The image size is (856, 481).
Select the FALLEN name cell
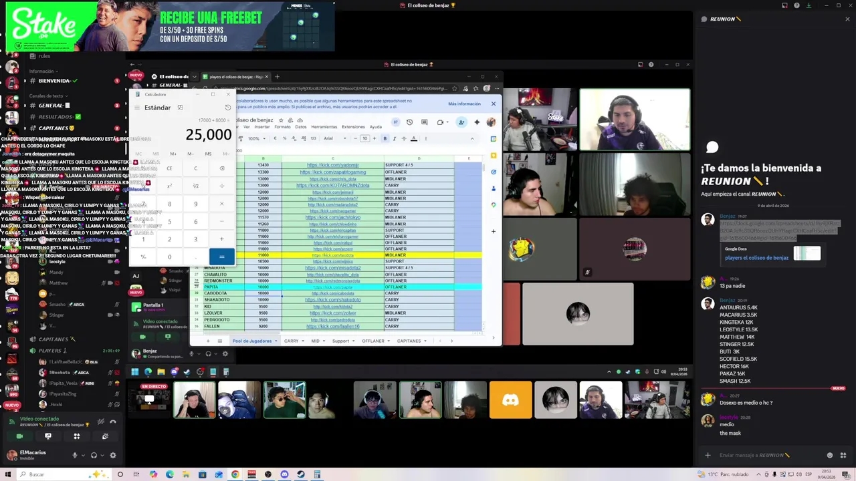tap(223, 326)
